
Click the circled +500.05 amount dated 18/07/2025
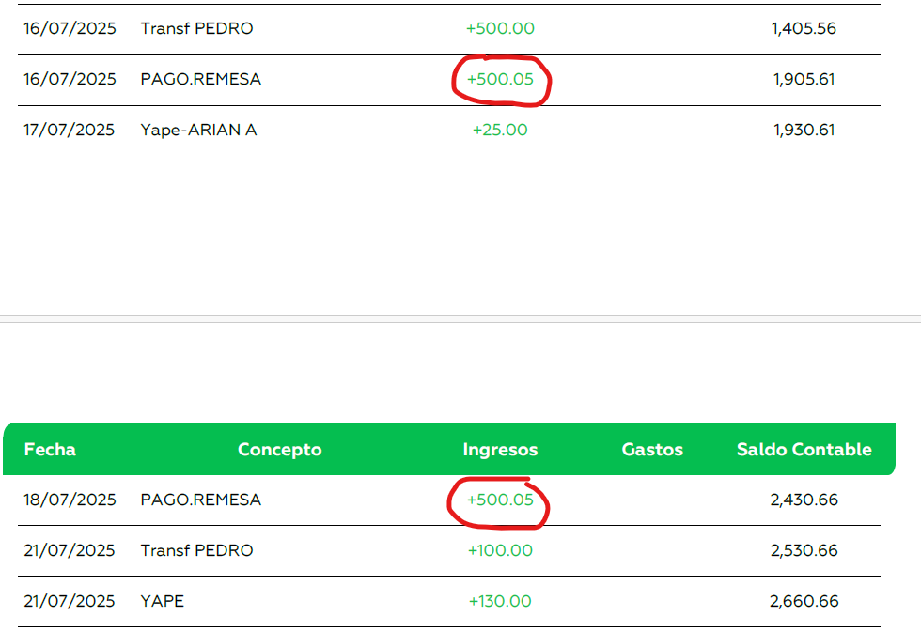(500, 500)
